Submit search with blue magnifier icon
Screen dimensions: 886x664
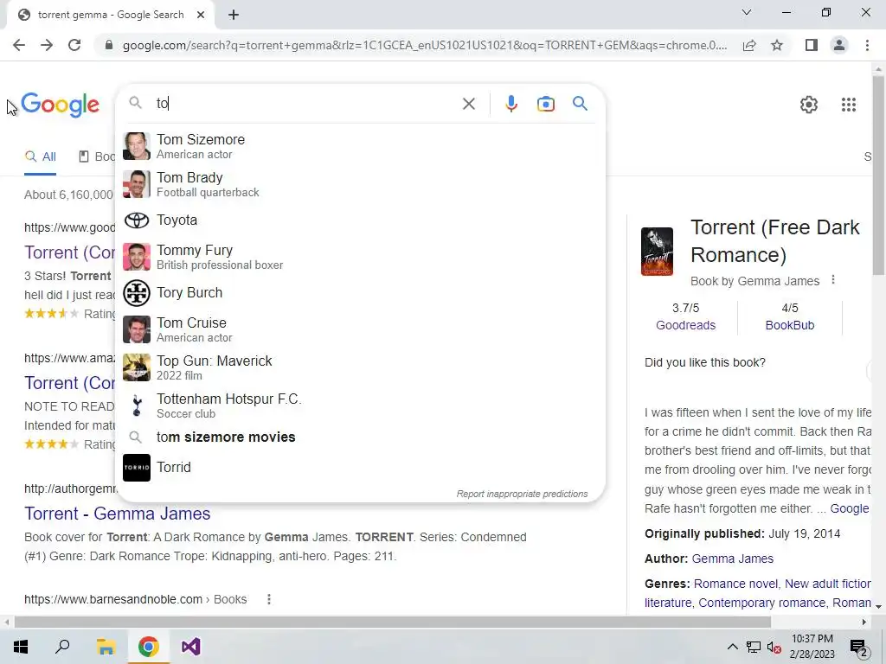(x=580, y=104)
